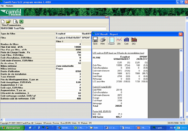Click the report's vertical scrollbar thumb

(x=181, y=86)
